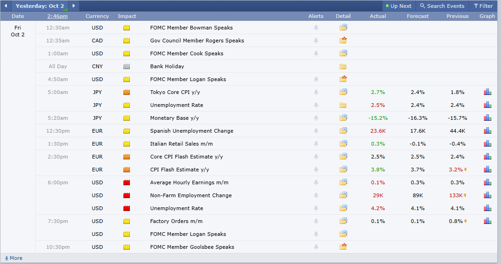The height and width of the screenshot is (264, 501).
Task: Open detail folder for Bank Holiday
Action: [343, 66]
